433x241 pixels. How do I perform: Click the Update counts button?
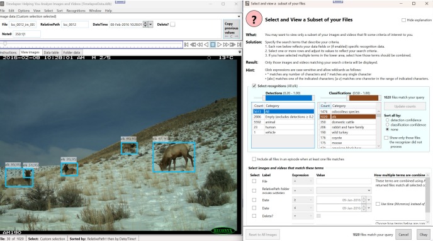(405, 106)
